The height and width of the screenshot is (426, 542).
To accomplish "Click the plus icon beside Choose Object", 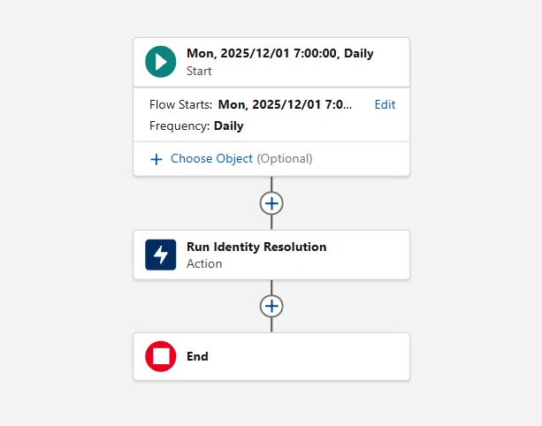I will [156, 159].
